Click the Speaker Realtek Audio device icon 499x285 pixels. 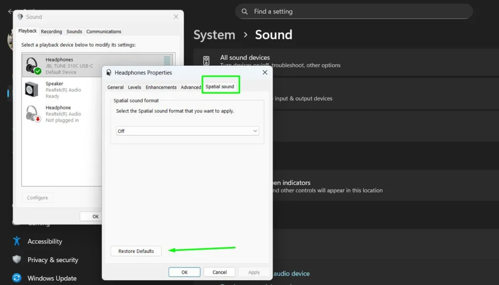pyautogui.click(x=32, y=89)
